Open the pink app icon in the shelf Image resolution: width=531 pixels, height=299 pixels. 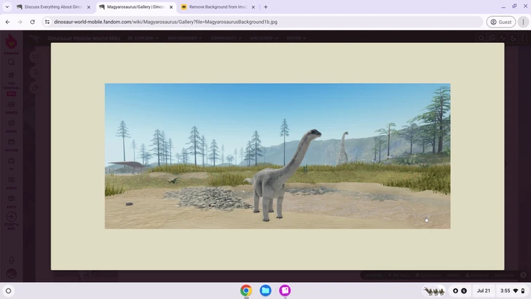pos(285,291)
